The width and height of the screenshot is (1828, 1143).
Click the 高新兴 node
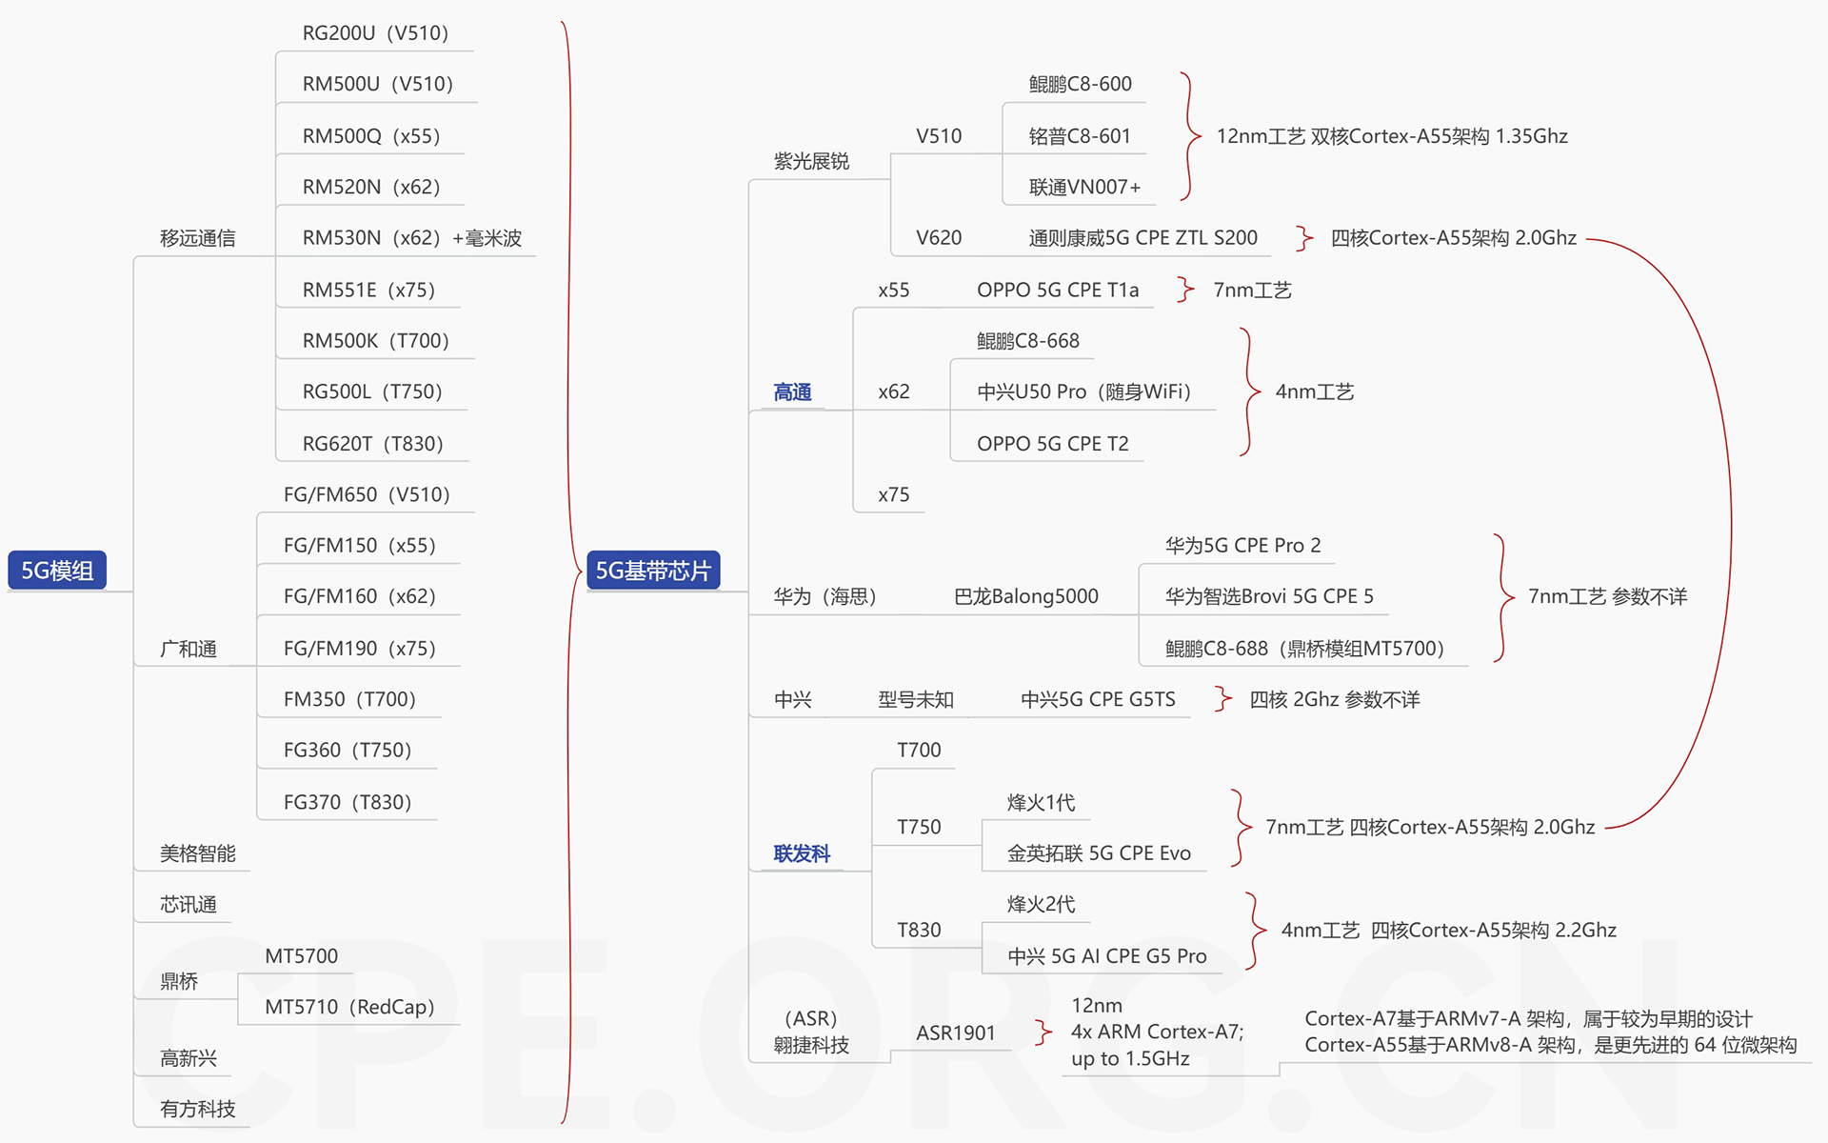[188, 1058]
